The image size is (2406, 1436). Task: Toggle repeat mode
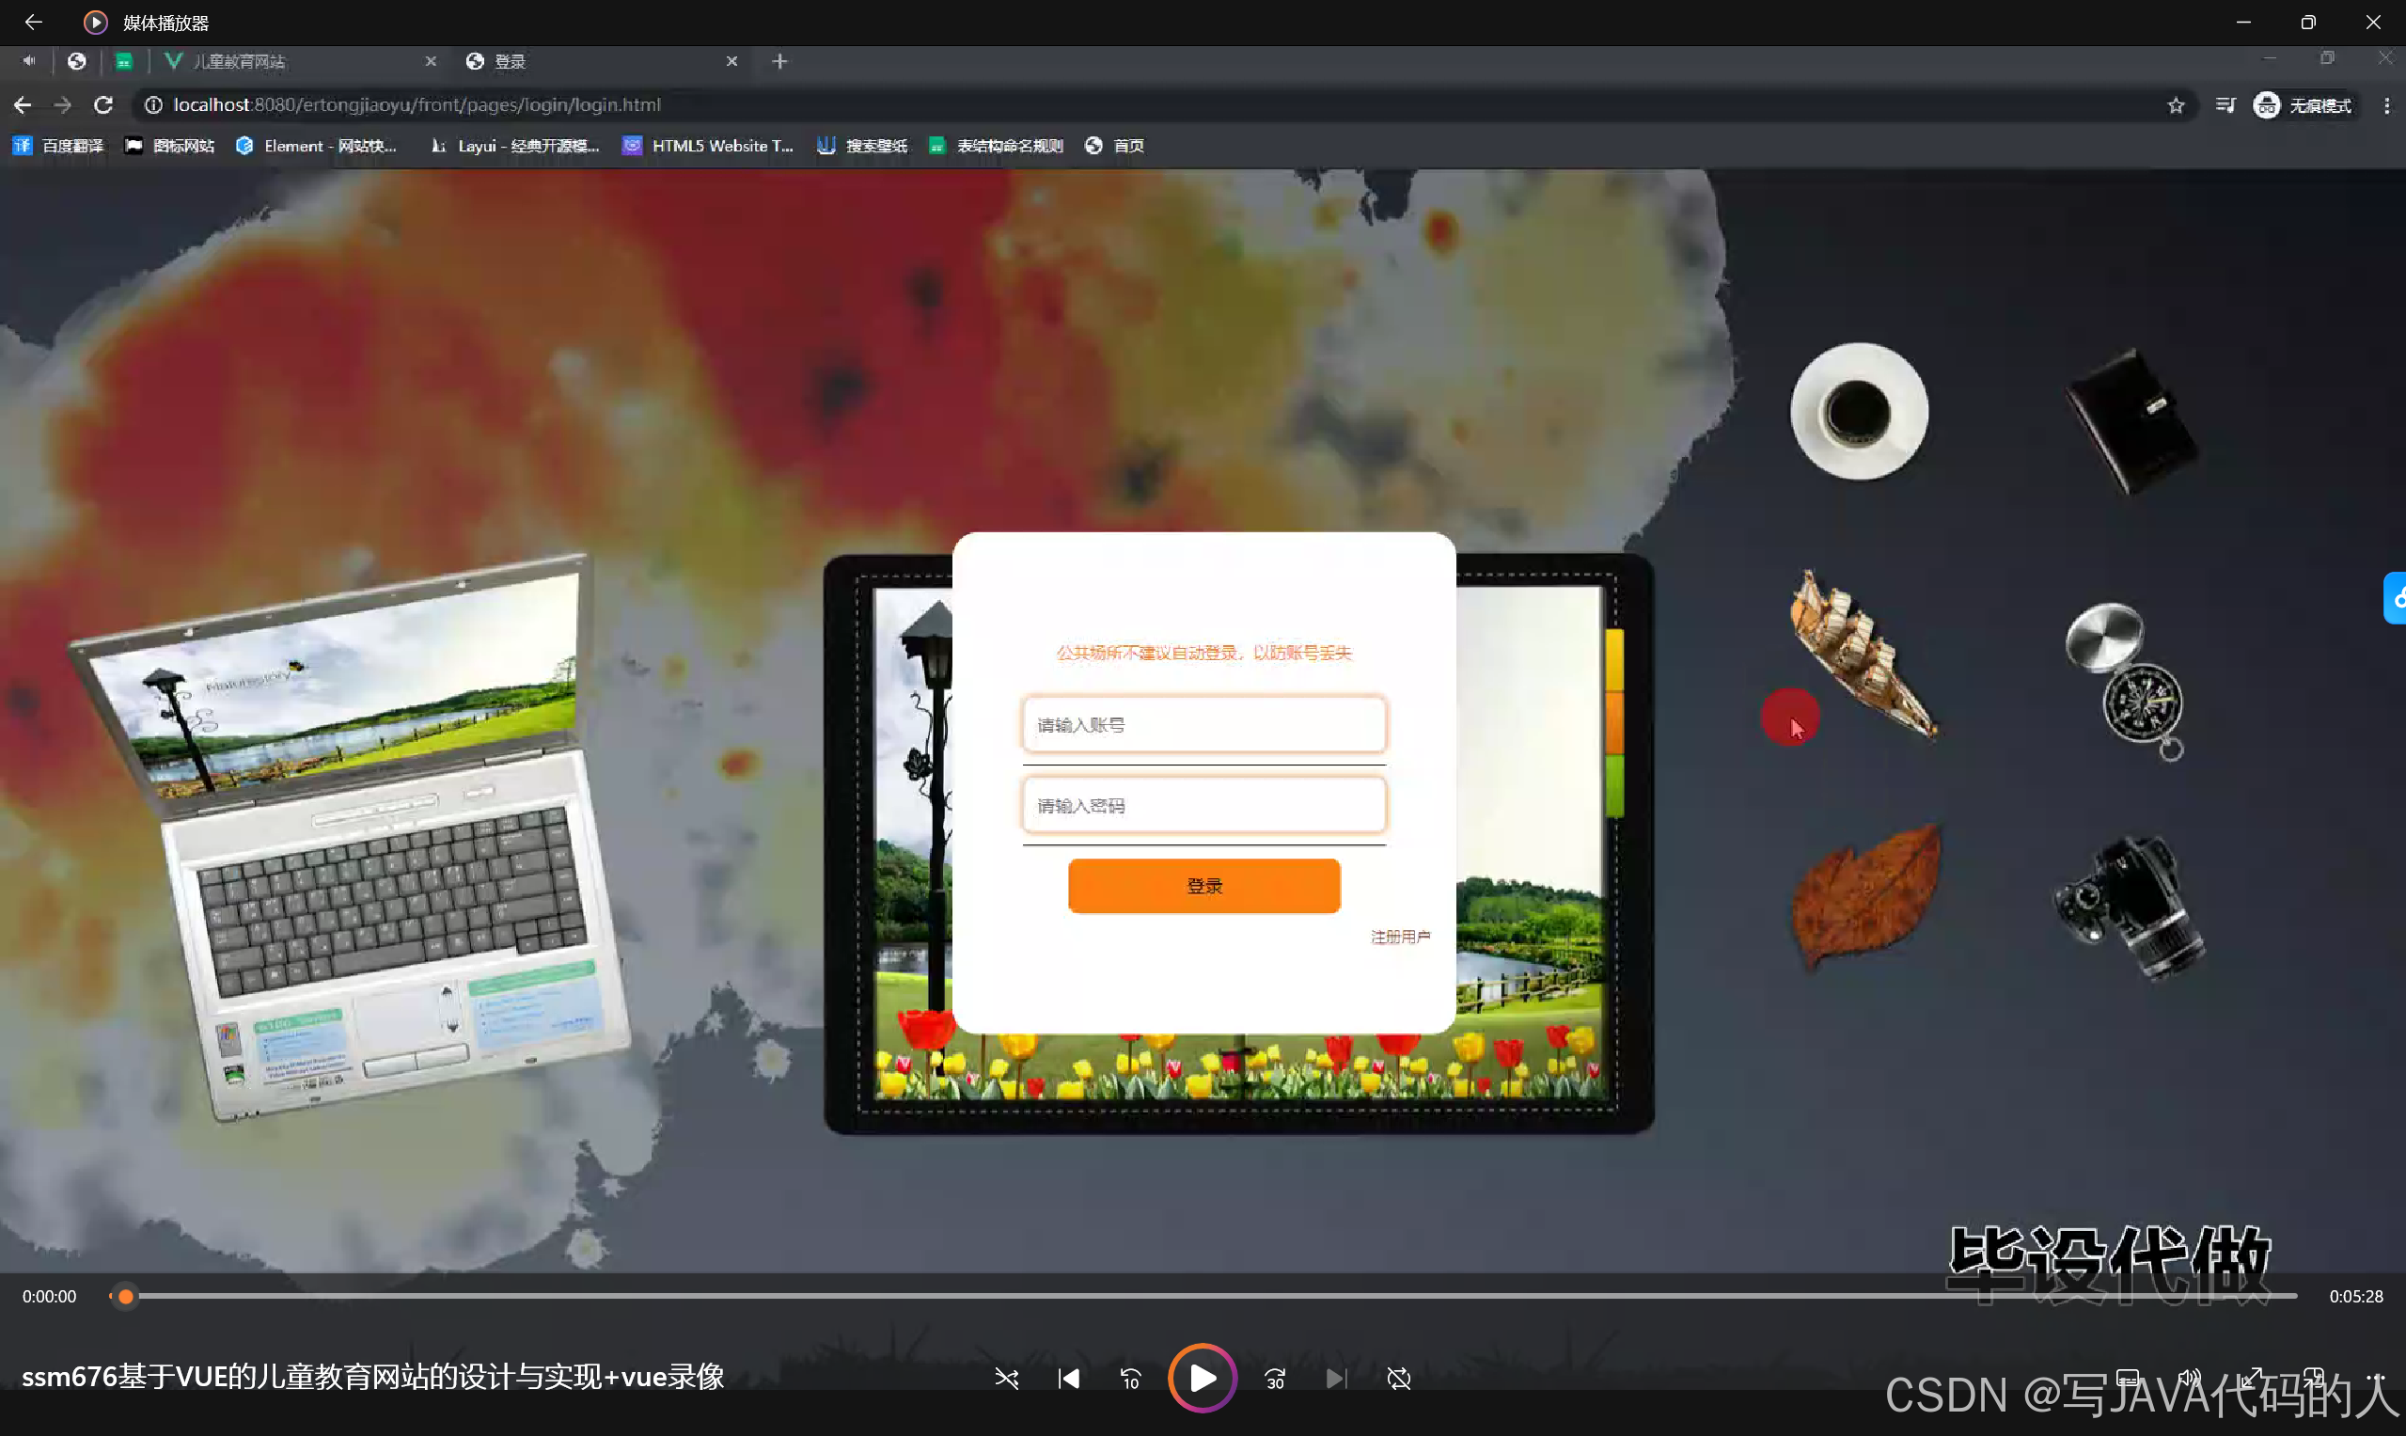pyautogui.click(x=1399, y=1378)
